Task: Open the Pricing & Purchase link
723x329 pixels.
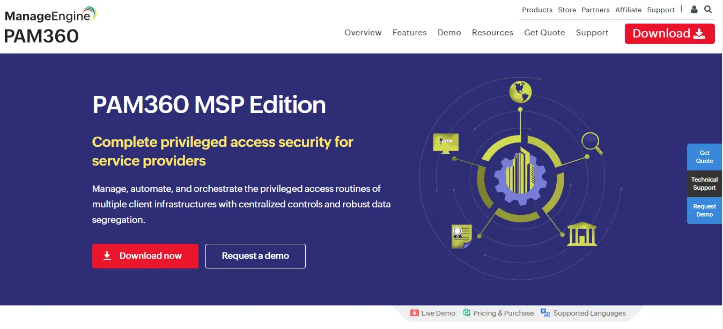Action: [504, 313]
